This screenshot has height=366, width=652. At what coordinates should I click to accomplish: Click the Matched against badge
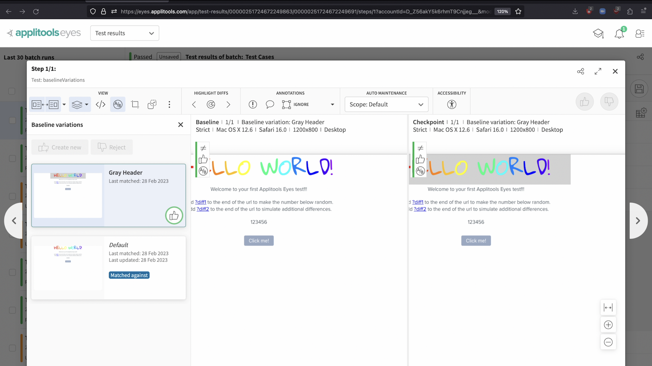pyautogui.click(x=129, y=275)
